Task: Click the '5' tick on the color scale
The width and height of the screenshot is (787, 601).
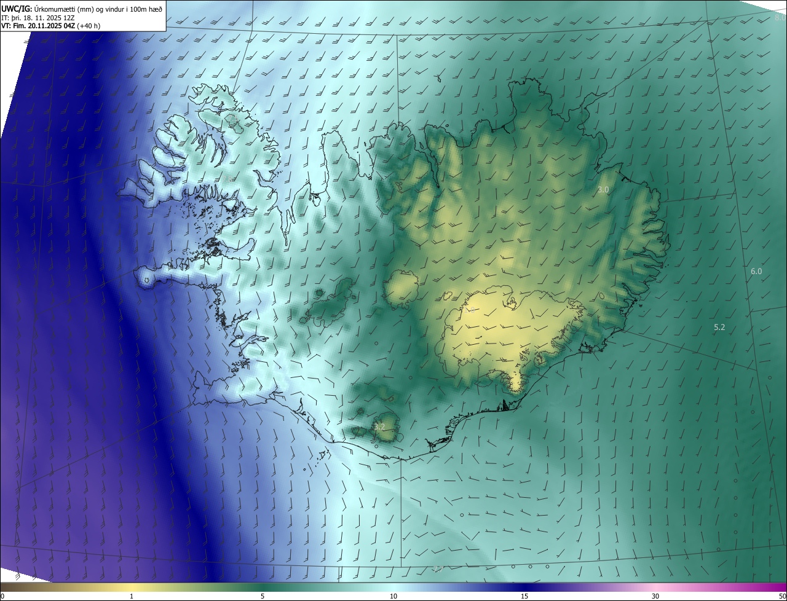Action: (263, 596)
